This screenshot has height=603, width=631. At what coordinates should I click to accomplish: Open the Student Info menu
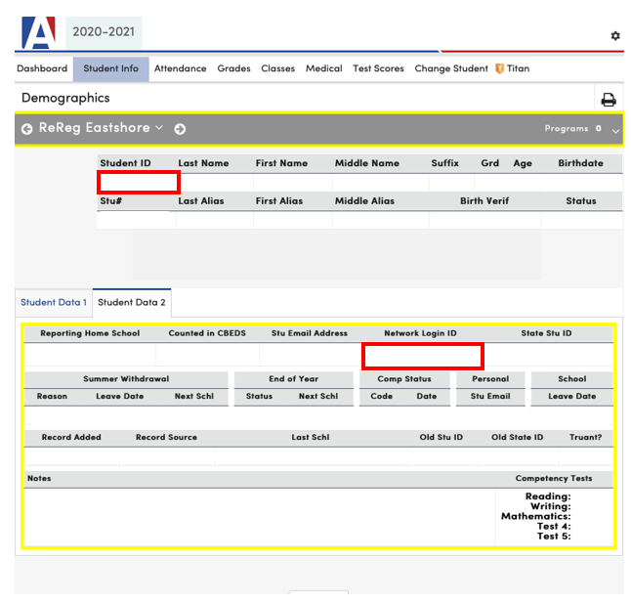point(110,69)
